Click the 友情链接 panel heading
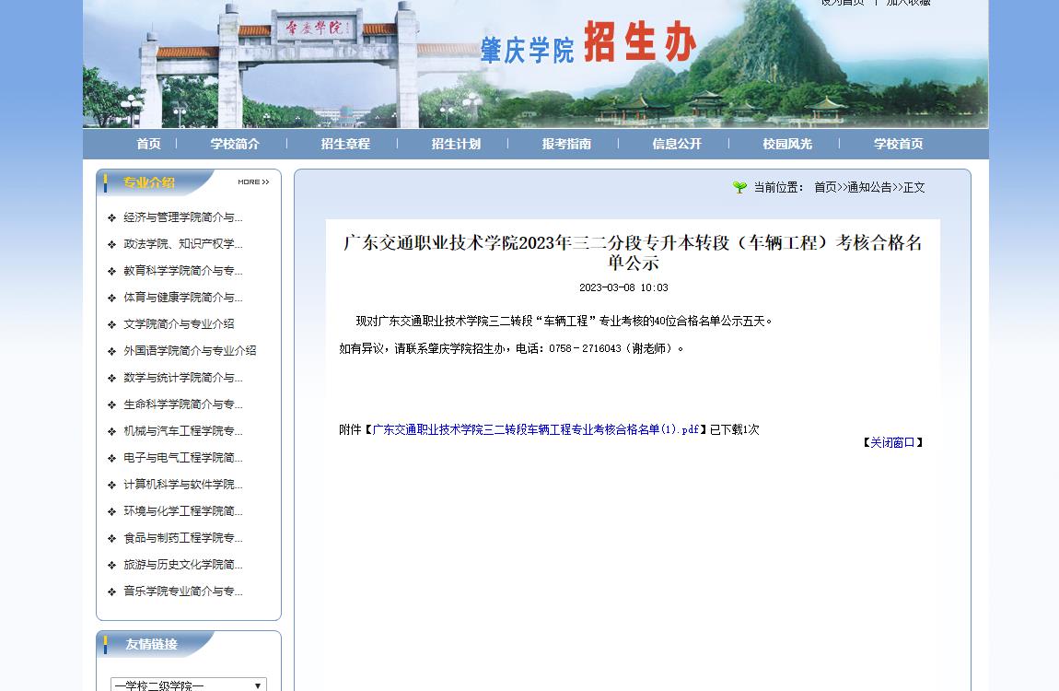Screen dimensions: 1059x691 [151, 644]
